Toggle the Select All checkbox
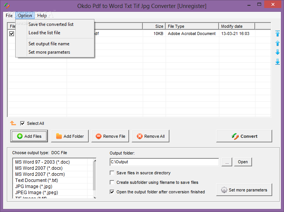Image resolution: width=284 pixels, height=212 pixels. point(22,123)
